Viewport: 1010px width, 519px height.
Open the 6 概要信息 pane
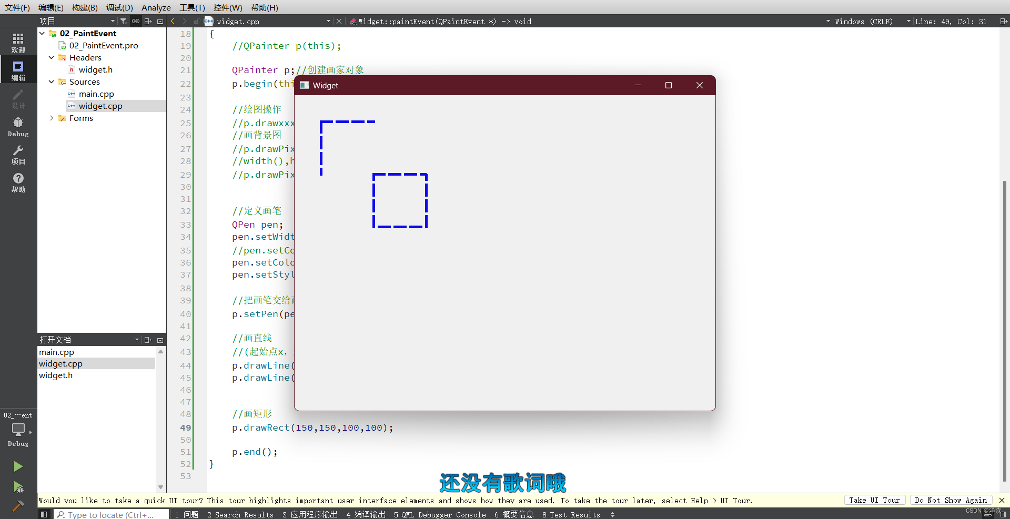(514, 514)
